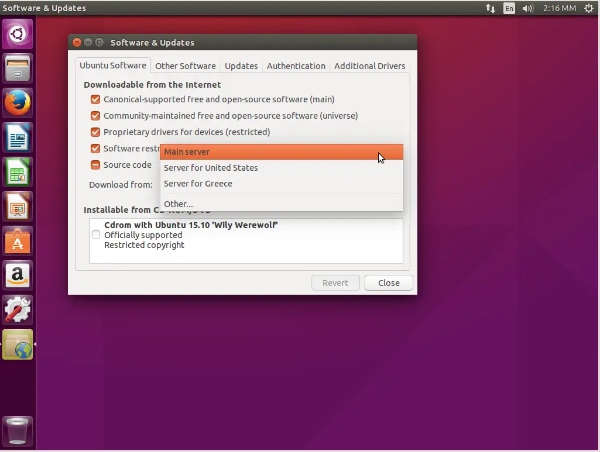Open the session power menu icon
The image size is (600, 452).
589,8
